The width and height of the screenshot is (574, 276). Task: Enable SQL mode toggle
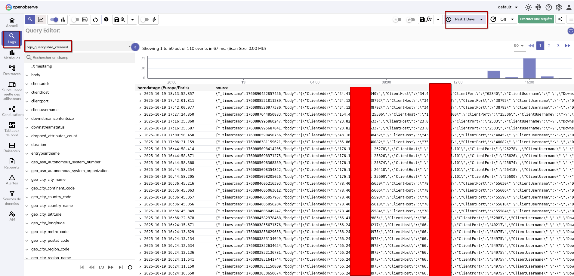tap(76, 20)
